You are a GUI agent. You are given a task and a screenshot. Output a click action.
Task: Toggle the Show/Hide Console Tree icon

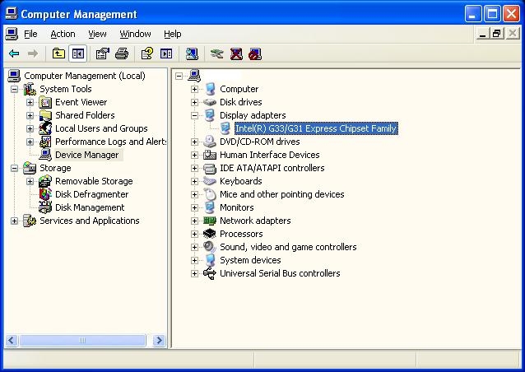(x=78, y=53)
